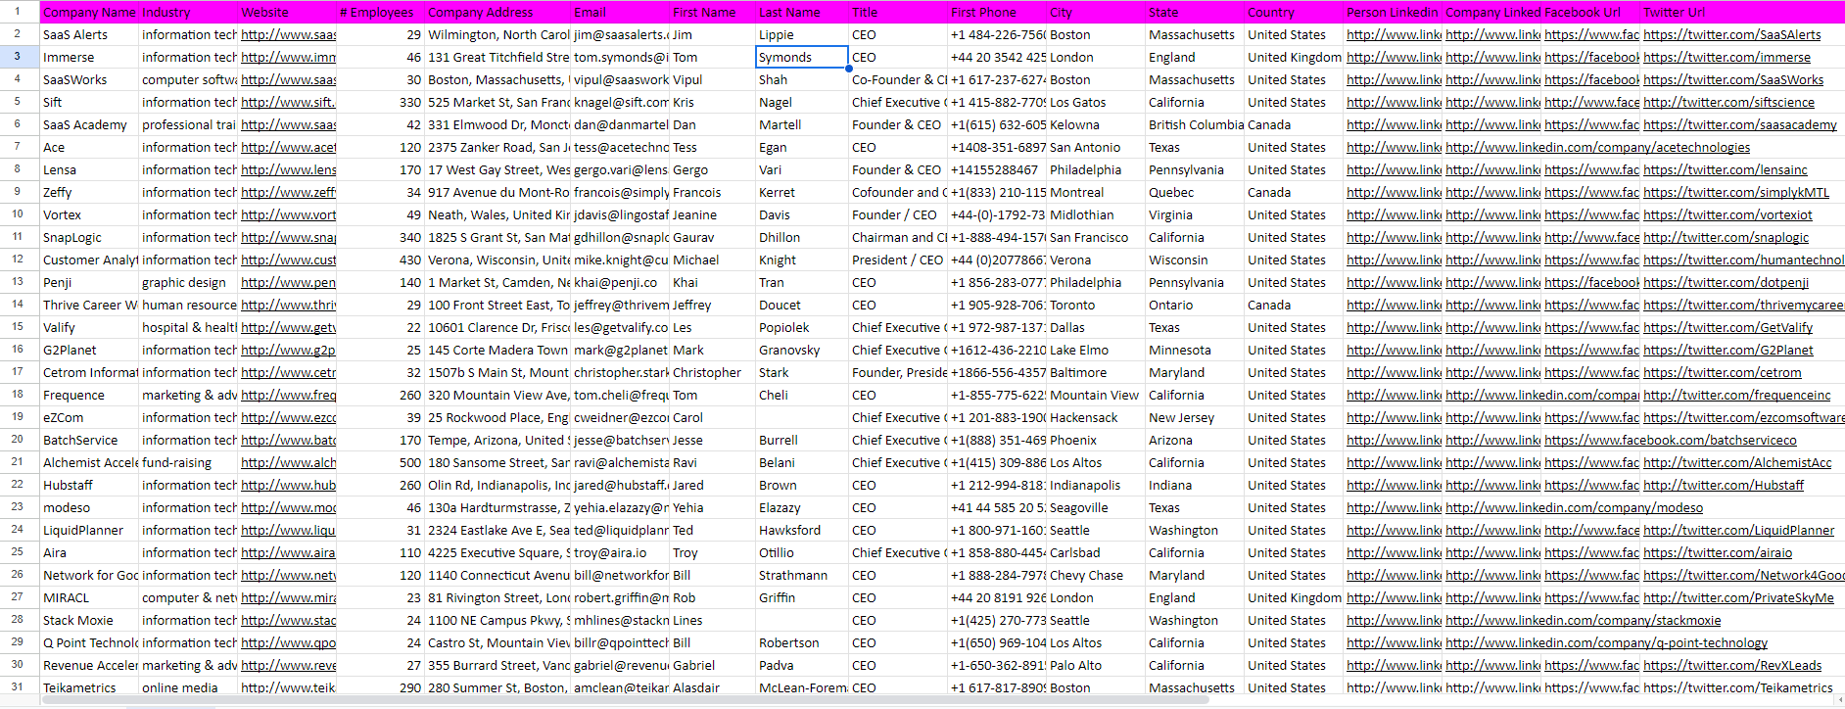The width and height of the screenshot is (1845, 709).
Task: Select the Title header cell
Action: [898, 12]
